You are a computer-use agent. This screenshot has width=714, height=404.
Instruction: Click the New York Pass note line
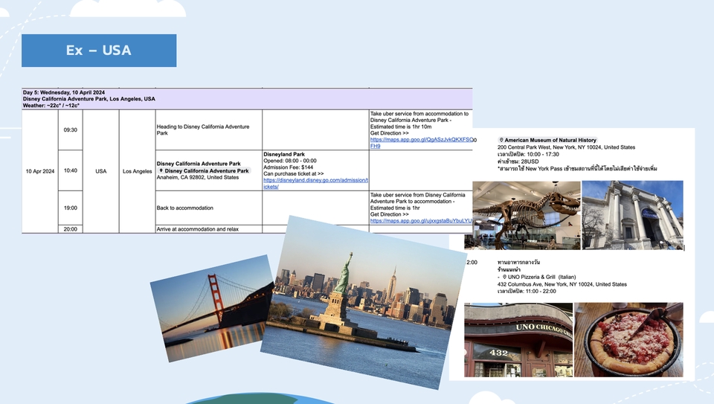[577, 169]
